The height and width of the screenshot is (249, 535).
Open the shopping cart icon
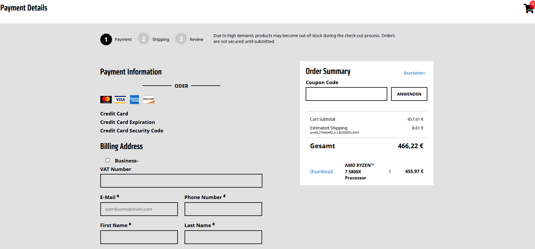(x=528, y=8)
